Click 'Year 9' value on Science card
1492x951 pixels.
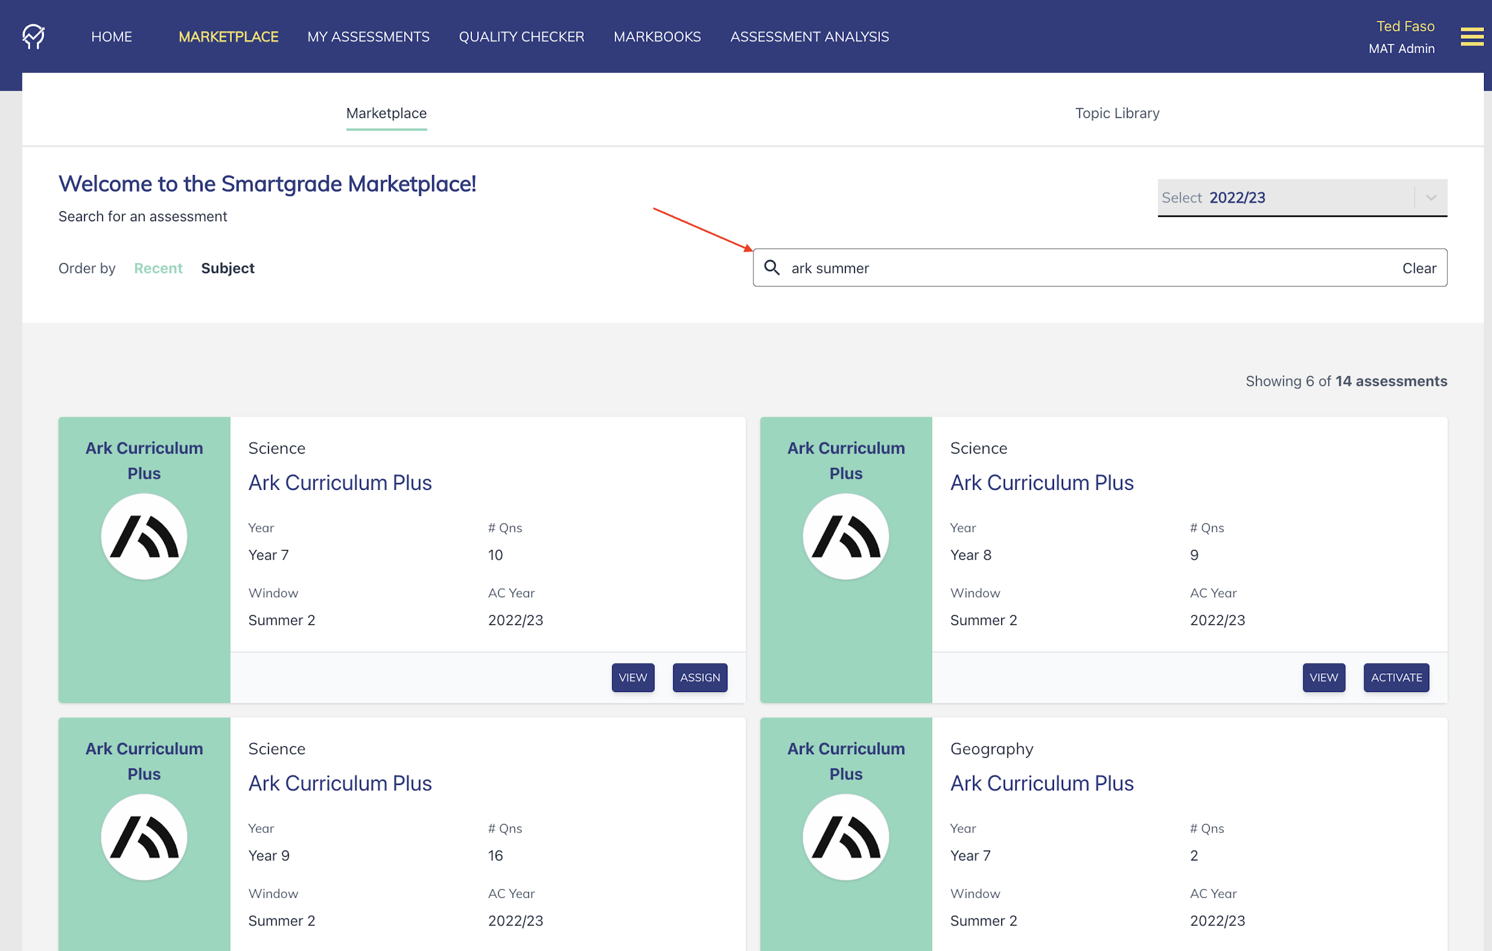269,856
